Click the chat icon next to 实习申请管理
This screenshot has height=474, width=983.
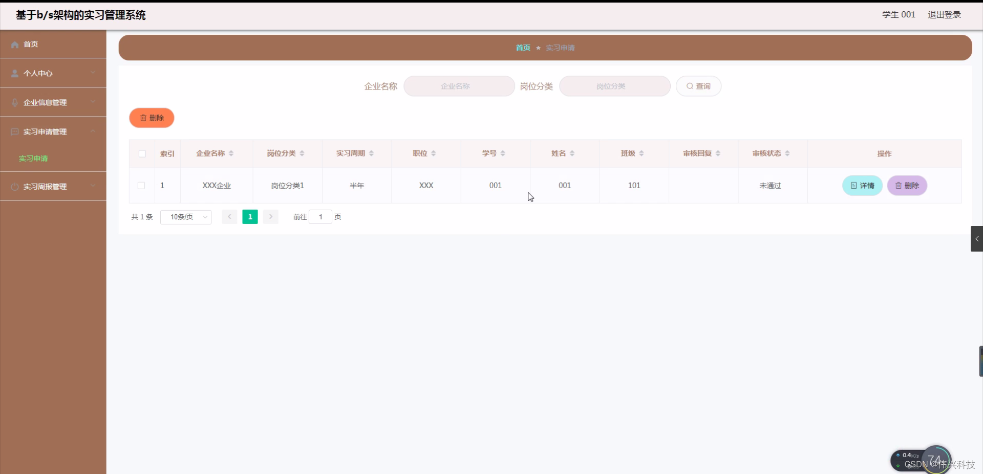14,131
